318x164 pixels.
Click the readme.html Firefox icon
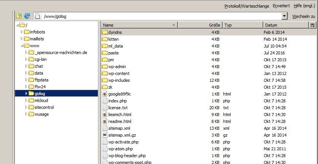point(104,121)
